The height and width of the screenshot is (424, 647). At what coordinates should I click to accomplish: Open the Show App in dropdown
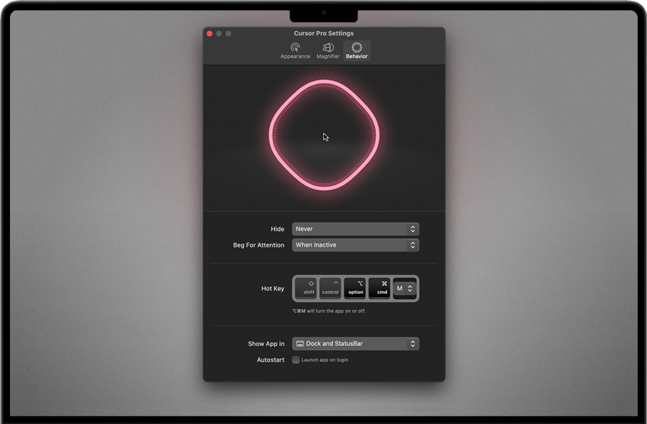click(355, 344)
